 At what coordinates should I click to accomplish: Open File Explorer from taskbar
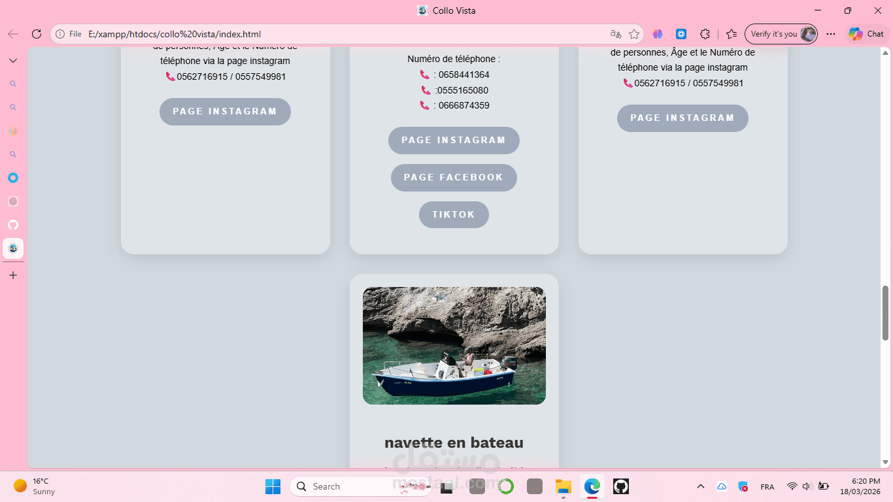pos(564,486)
